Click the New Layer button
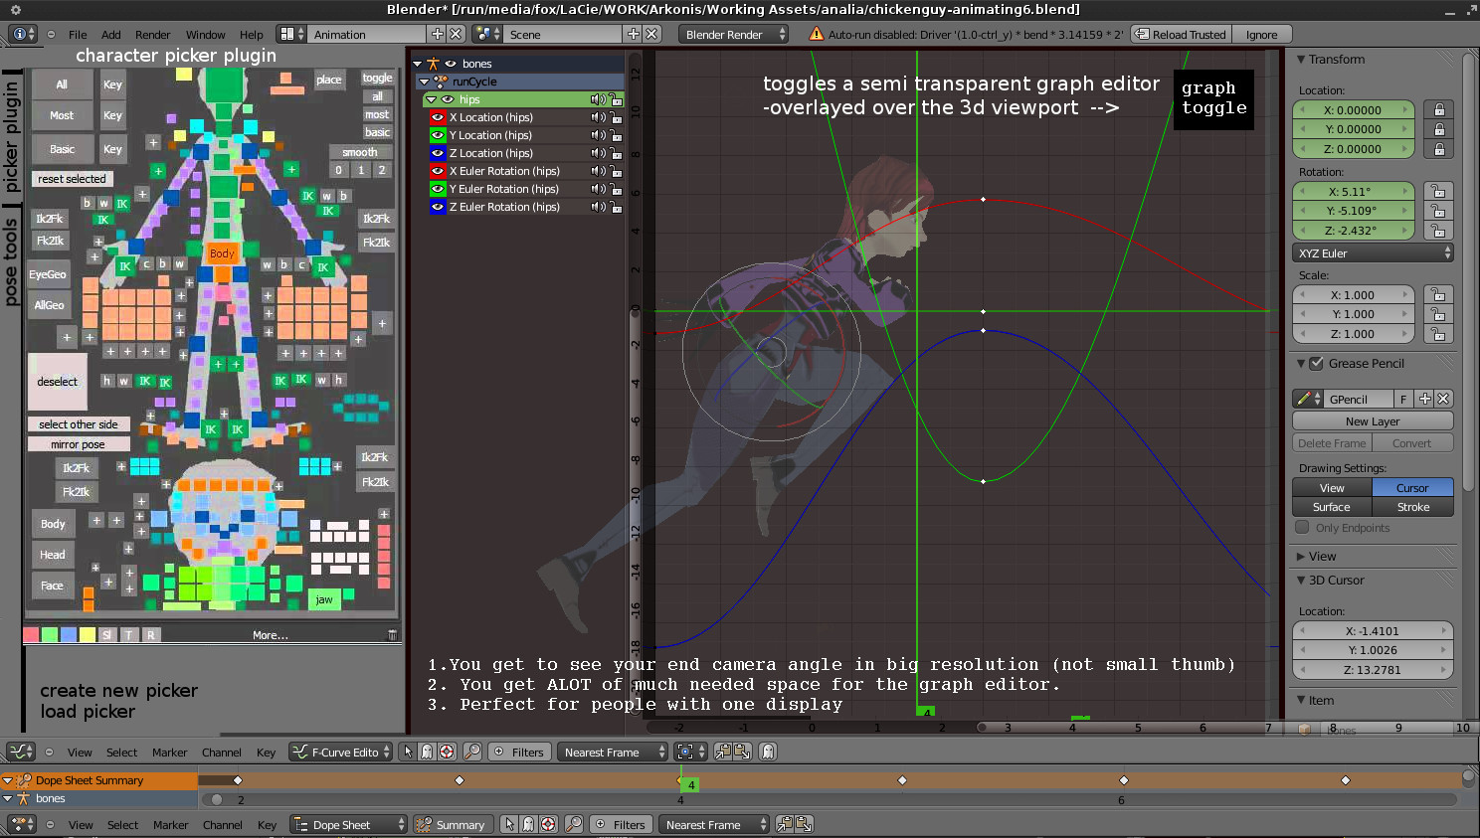The width and height of the screenshot is (1480, 838). tap(1373, 421)
